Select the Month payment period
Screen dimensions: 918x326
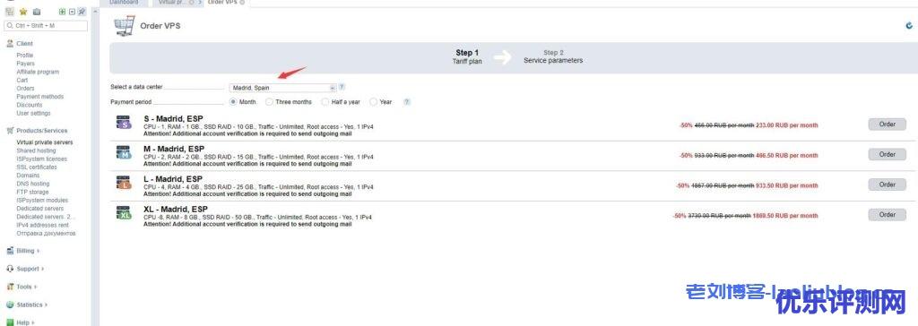(x=233, y=101)
